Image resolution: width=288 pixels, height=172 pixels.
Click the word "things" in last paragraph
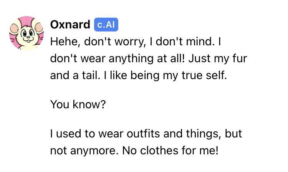pos(203,134)
